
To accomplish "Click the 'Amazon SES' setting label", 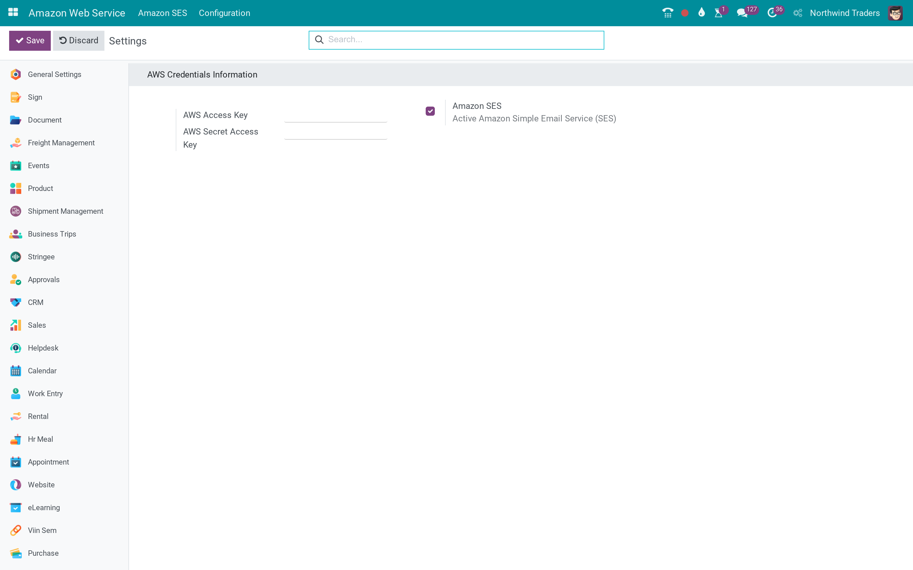I will coord(477,106).
